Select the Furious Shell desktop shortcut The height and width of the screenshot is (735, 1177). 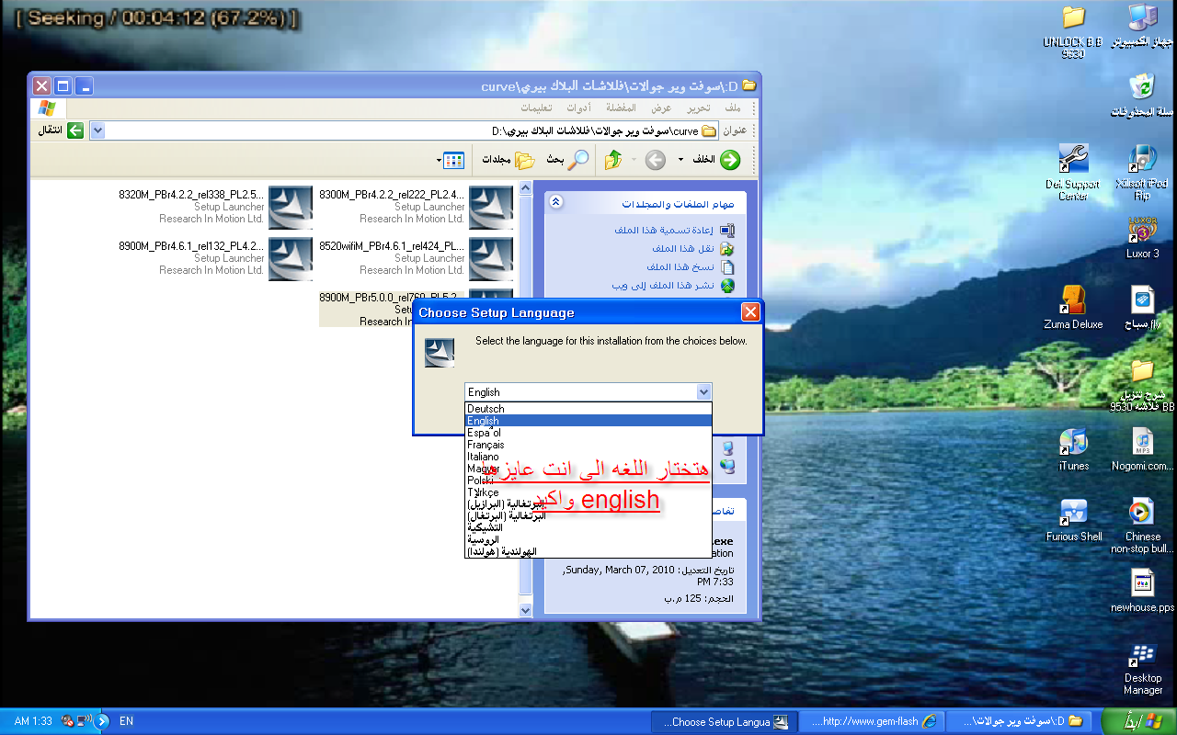tap(1073, 519)
